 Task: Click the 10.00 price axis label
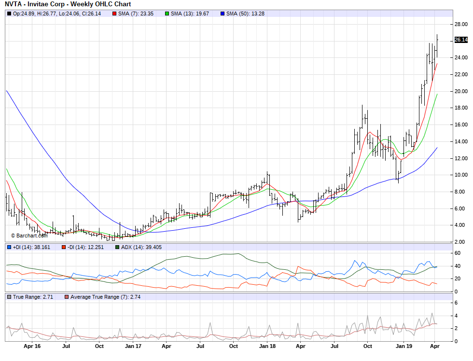point(461,175)
